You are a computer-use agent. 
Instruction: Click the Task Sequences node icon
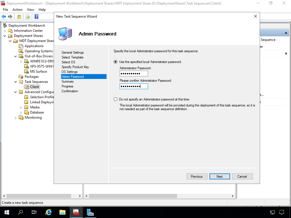point(21,82)
